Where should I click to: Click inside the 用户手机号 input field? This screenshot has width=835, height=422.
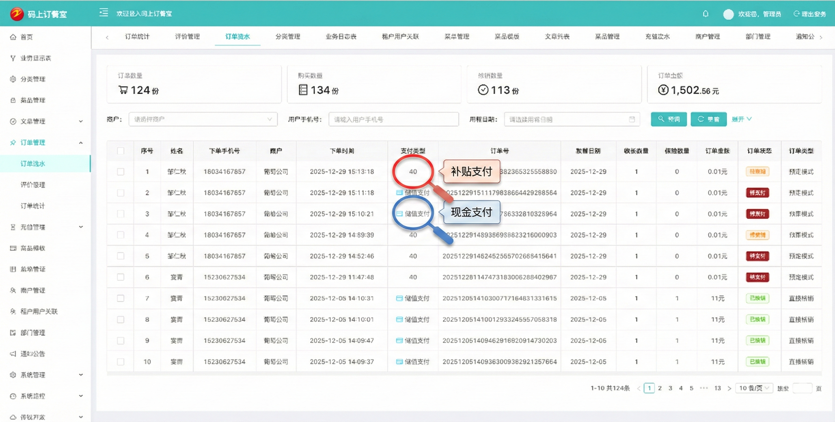393,119
